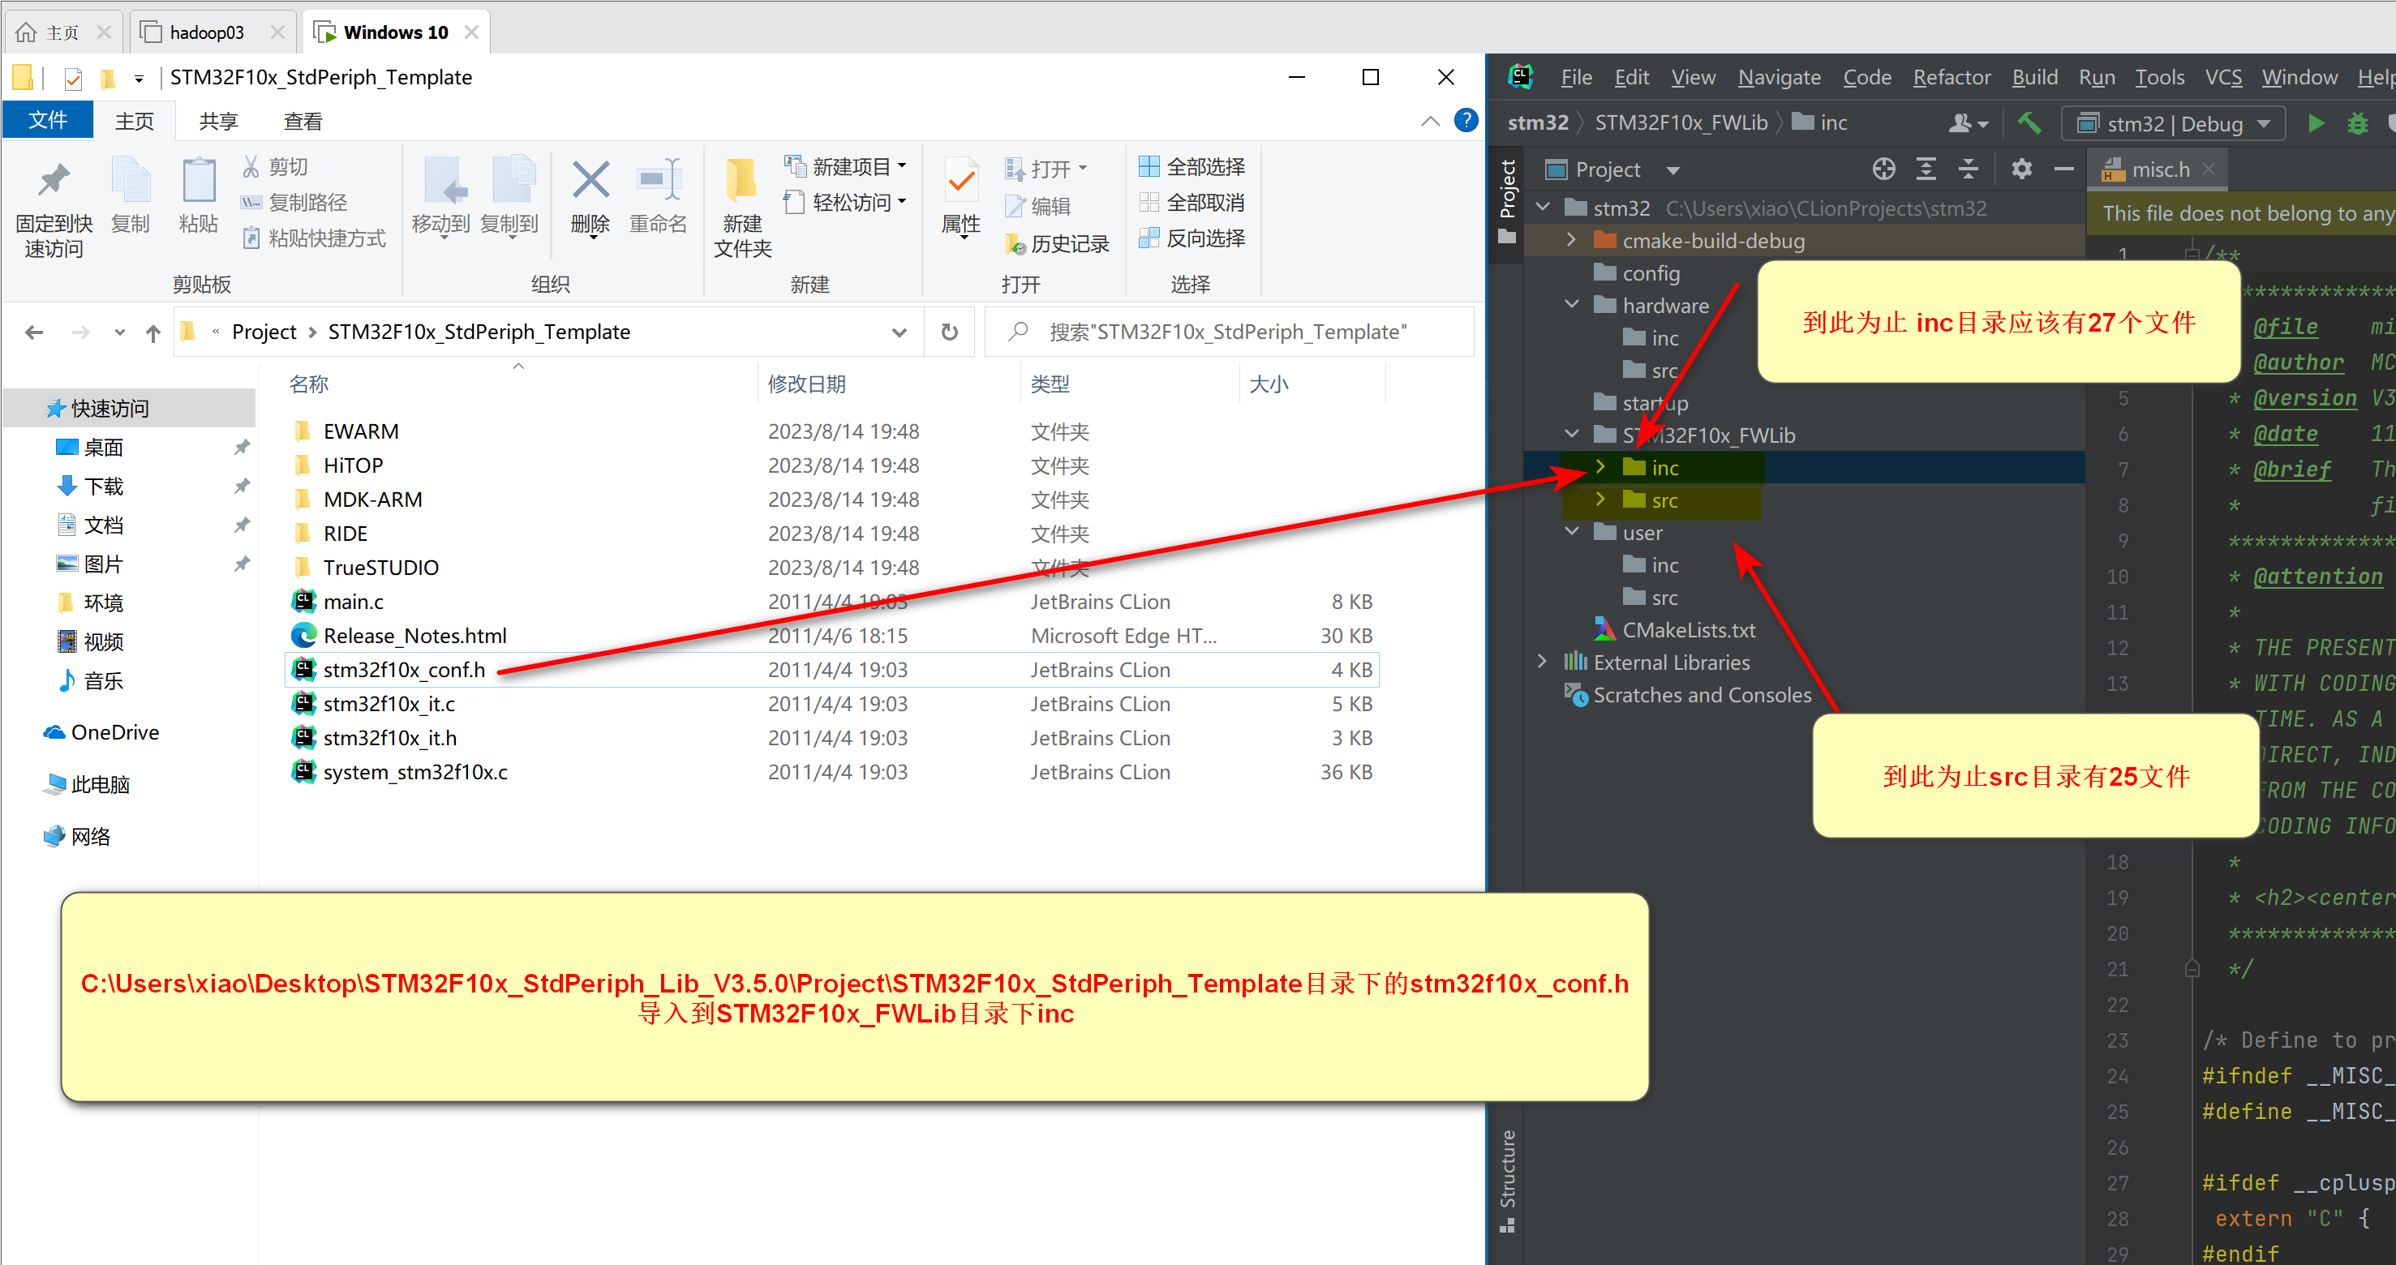Click Copy path in clipboard group
This screenshot has height=1265, width=2396.
point(294,203)
